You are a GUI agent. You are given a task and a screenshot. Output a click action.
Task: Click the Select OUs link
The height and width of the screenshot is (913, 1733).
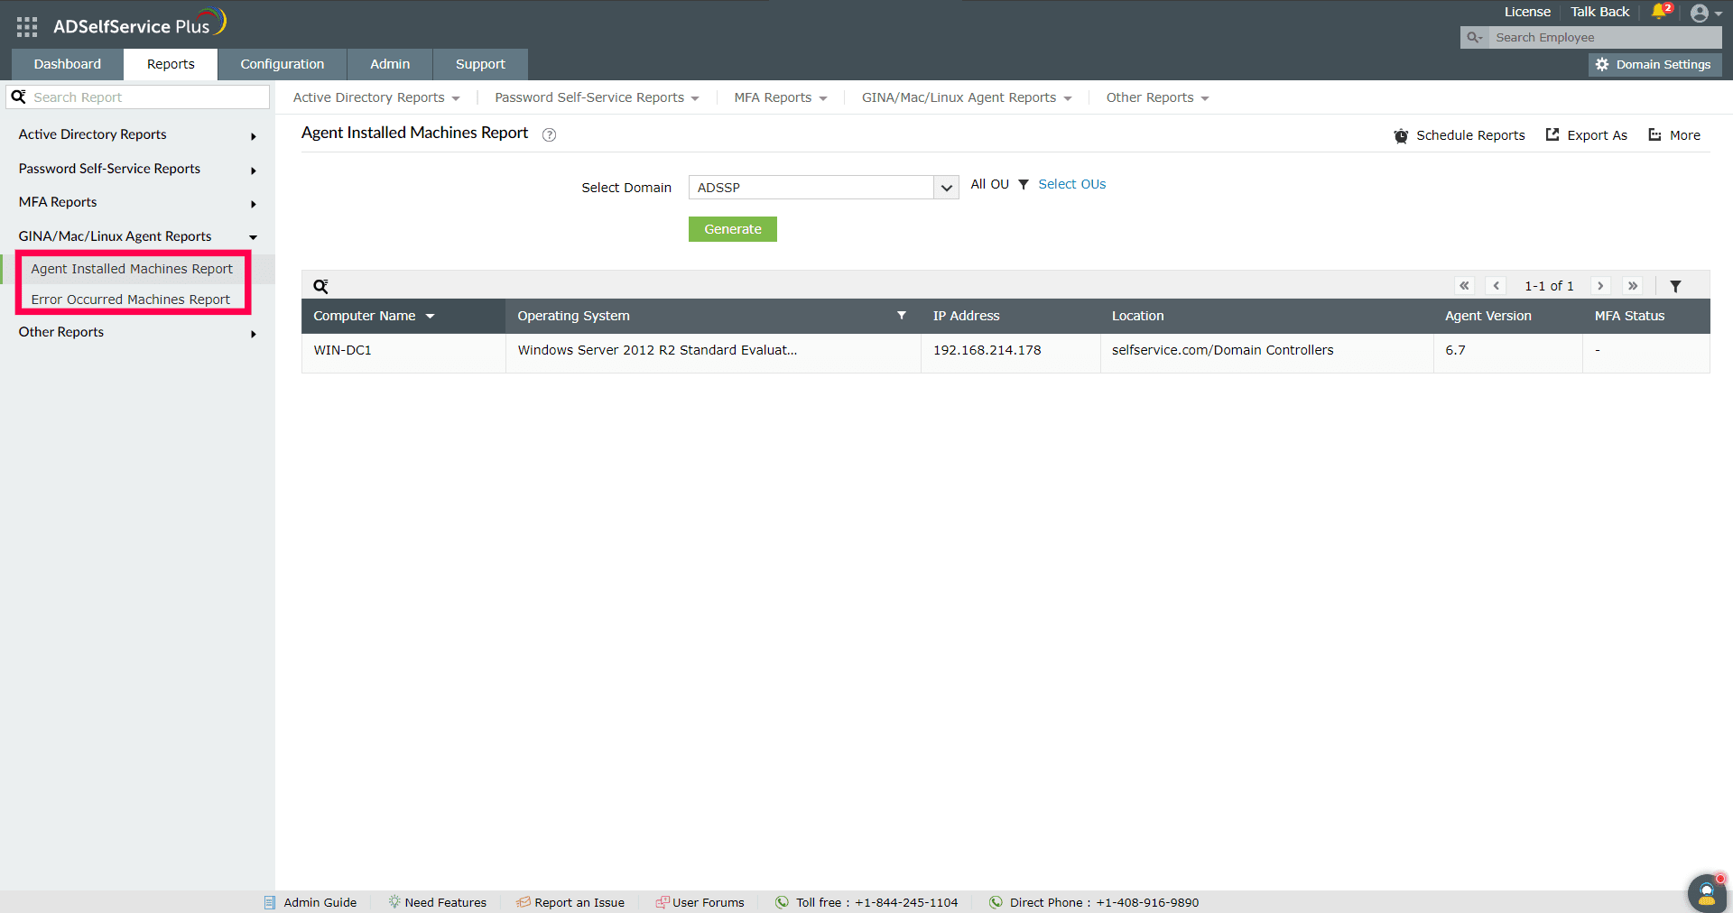1072,184
